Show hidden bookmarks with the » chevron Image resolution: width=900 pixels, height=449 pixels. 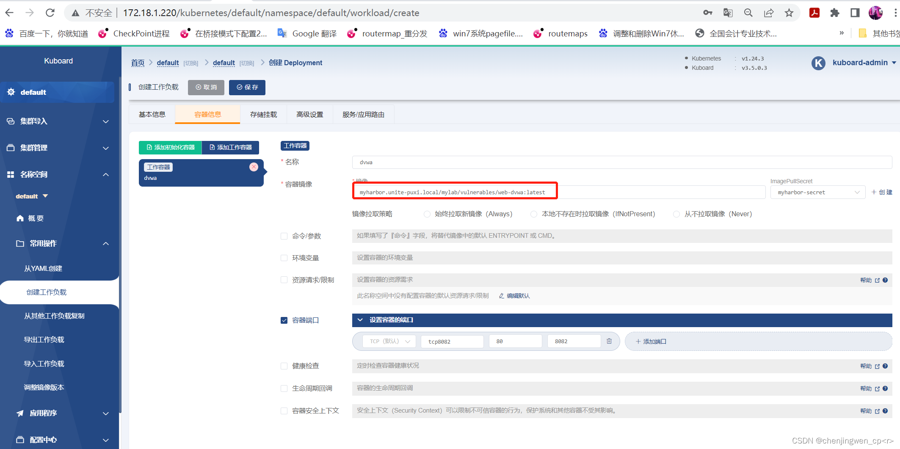[842, 33]
